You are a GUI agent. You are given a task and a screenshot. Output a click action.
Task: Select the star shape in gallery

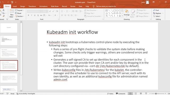(x=120, y=16)
